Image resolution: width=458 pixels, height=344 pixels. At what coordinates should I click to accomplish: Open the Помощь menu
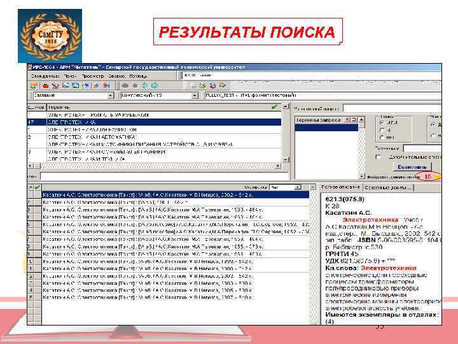tap(138, 76)
